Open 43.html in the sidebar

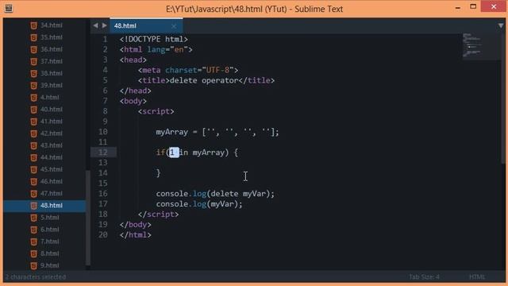point(51,145)
